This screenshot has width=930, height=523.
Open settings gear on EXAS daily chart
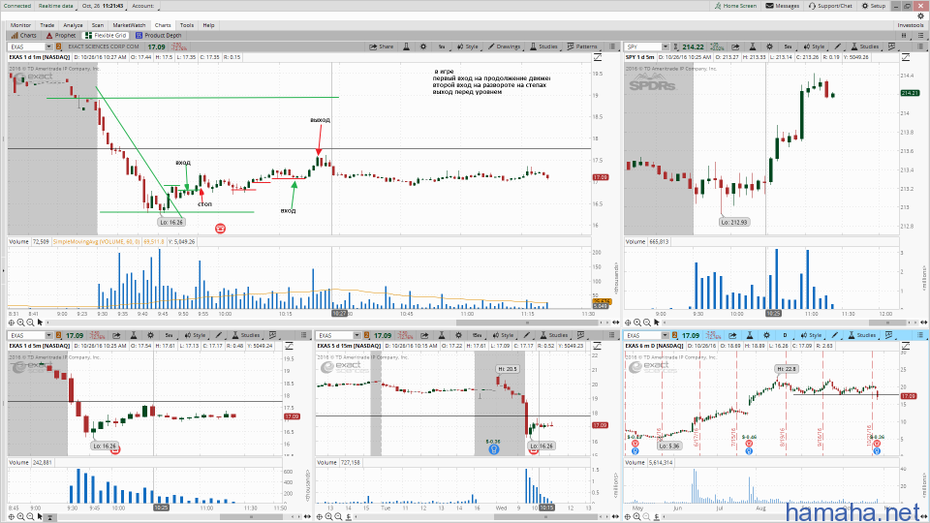766,335
